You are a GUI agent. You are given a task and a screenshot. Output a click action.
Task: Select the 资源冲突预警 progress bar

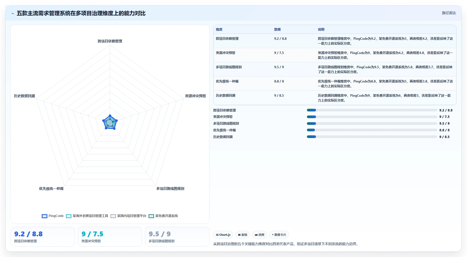pos(372,117)
